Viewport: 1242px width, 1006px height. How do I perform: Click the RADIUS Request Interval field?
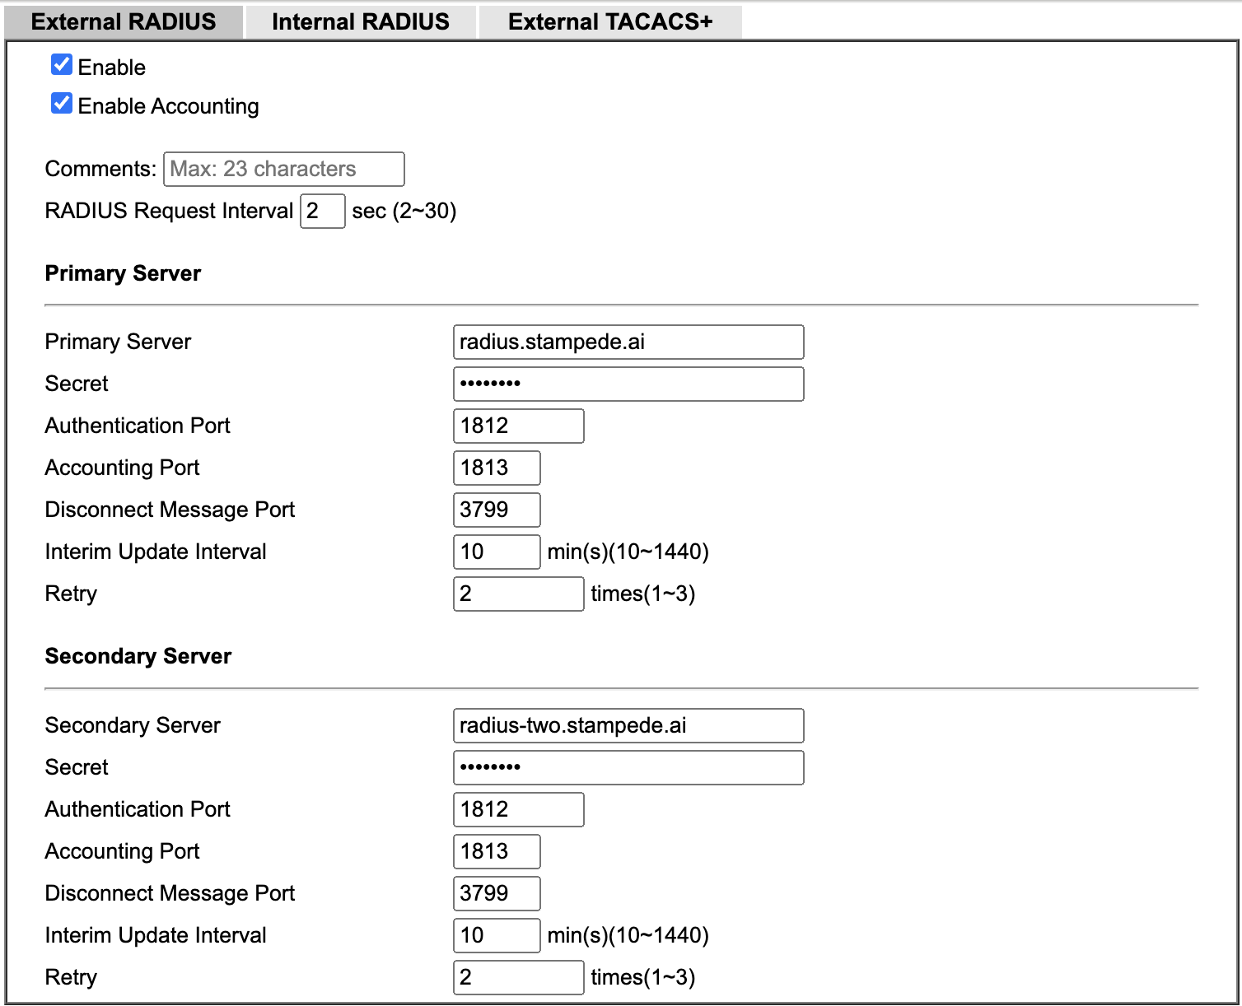coord(322,212)
